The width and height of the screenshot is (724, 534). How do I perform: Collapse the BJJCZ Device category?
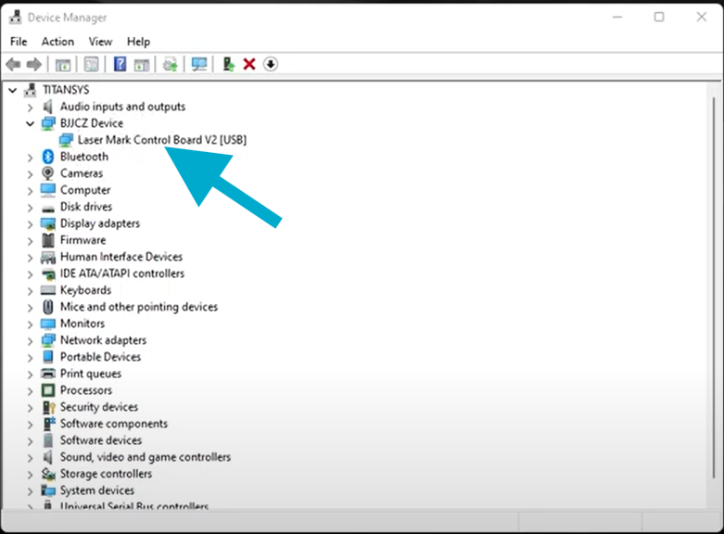click(30, 123)
